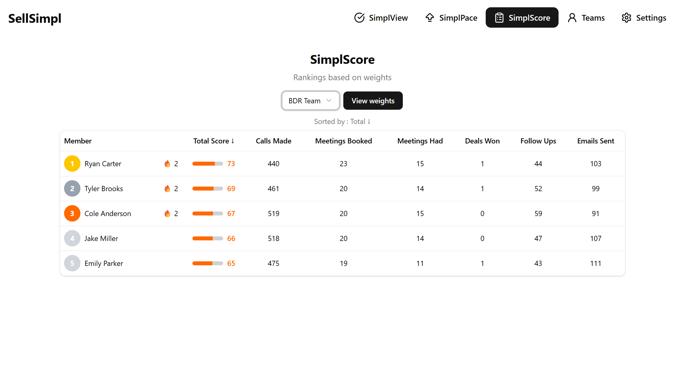Click the SellSimpl logo
683x375 pixels.
35,18
